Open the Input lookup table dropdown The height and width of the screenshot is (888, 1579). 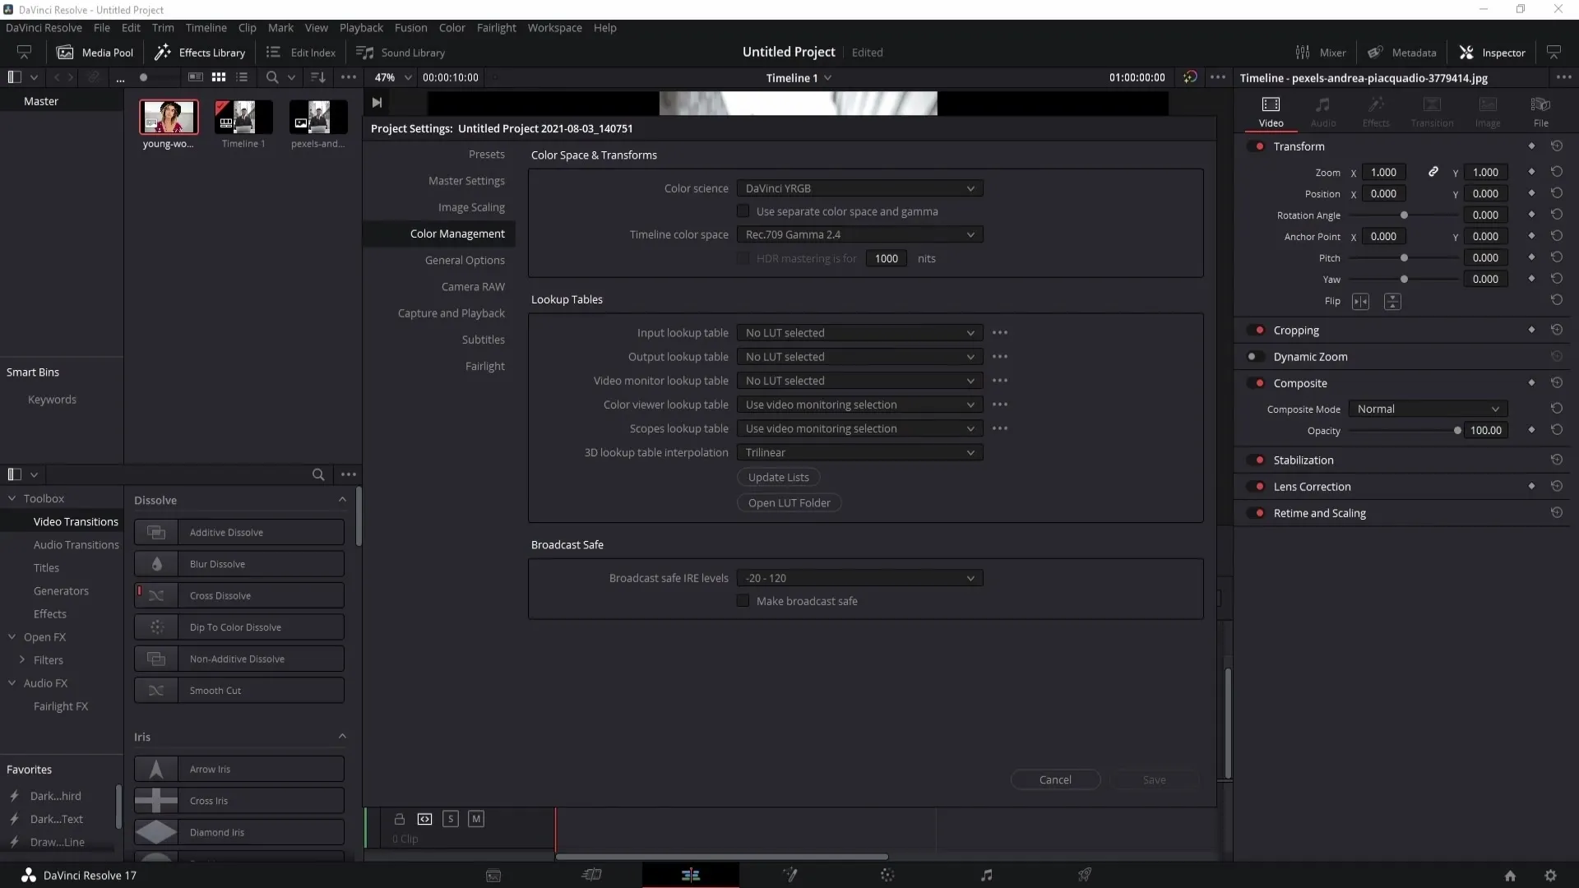(857, 333)
